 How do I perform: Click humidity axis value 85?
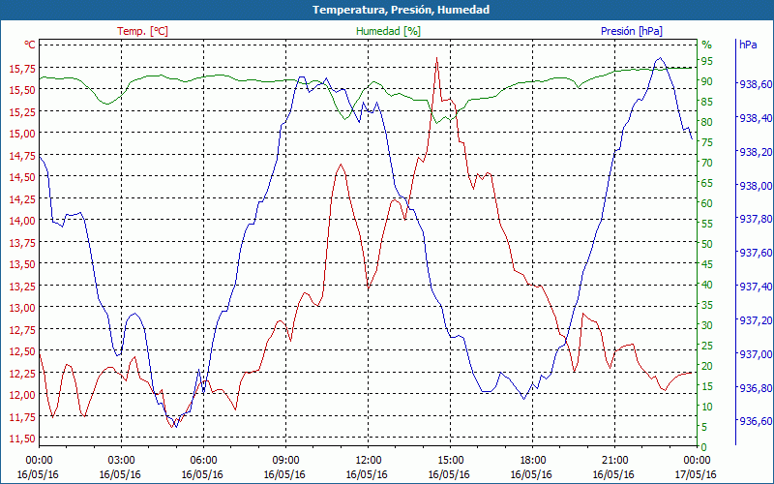(x=707, y=102)
